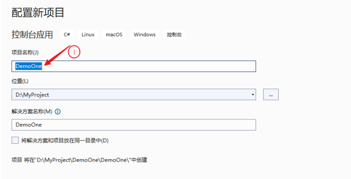Check "将解决方案和项目放在同一目录中" checkbox
Screen dimensions: 351x179
point(15,140)
